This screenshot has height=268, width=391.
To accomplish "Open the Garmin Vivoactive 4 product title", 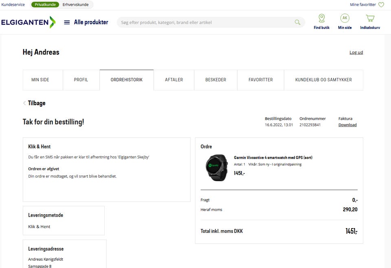I will pos(273,158).
